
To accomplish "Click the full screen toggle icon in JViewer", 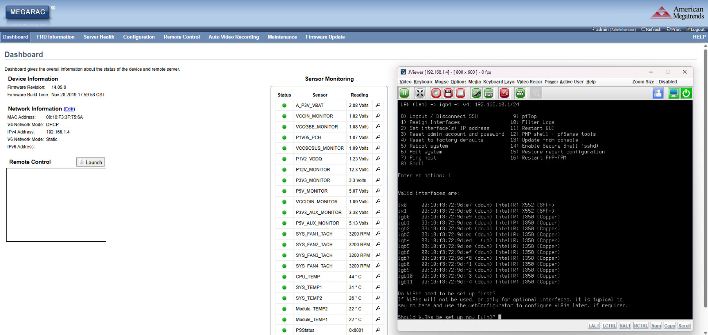I will 420,93.
